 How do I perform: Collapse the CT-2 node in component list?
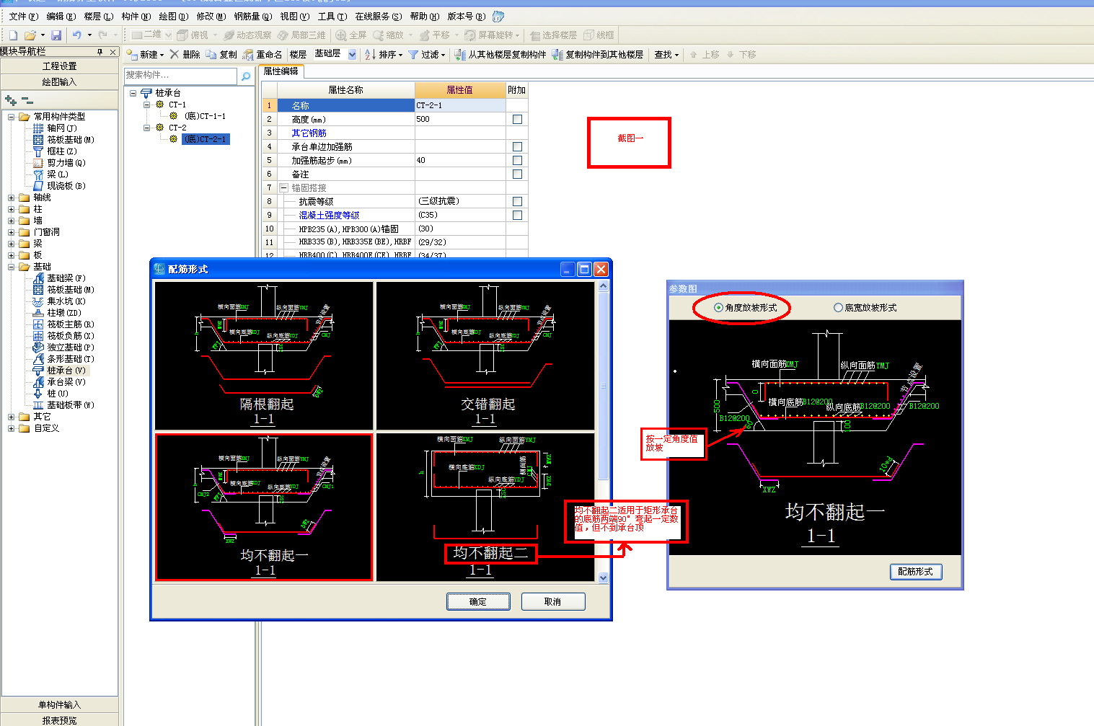[146, 127]
